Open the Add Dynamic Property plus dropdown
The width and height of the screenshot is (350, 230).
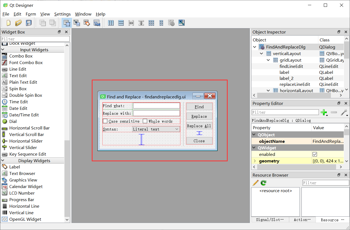(324, 112)
